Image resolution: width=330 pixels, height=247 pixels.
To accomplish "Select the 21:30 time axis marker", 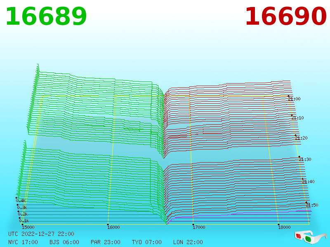I will click(x=305, y=159).
